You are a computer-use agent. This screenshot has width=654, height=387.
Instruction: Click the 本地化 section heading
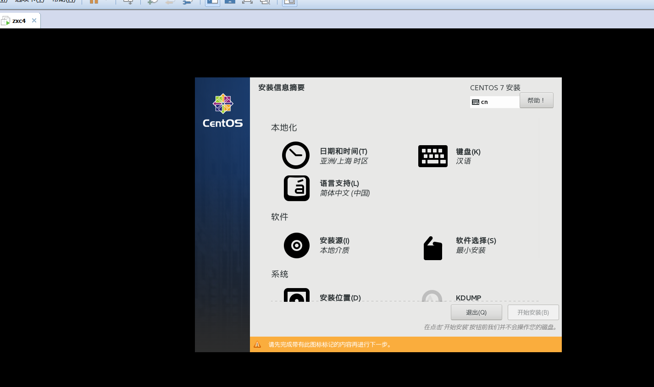coord(284,128)
